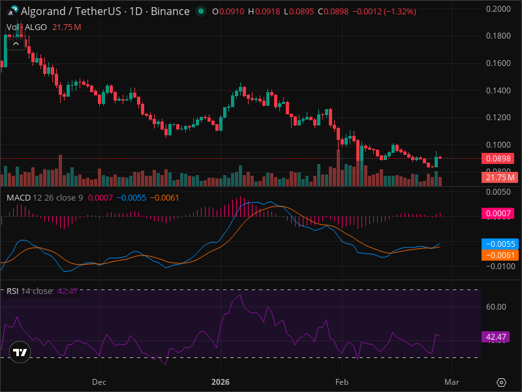Click the 60.00 RSI axis label
Viewport: 522px width, 392px height.
coord(496,306)
